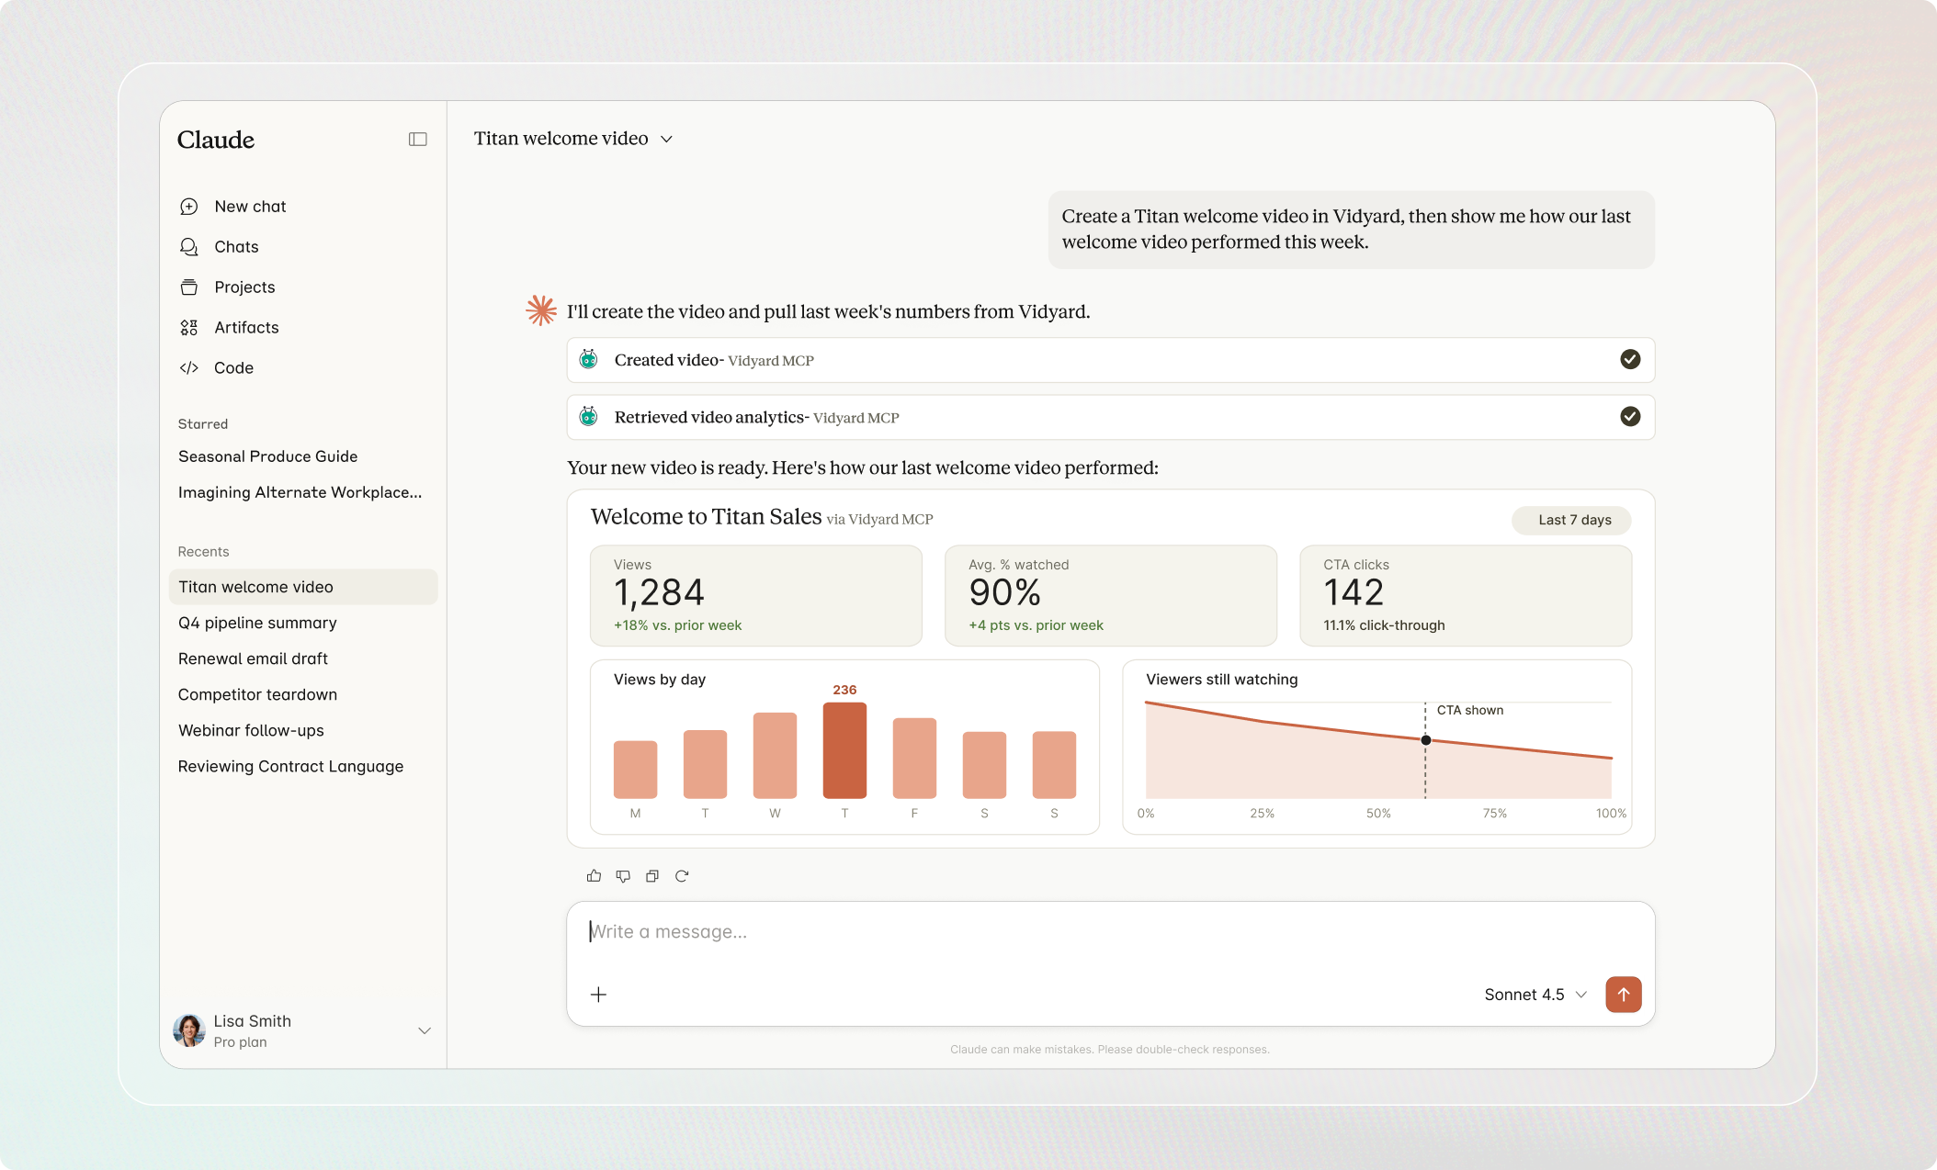Open Competitor teardown chat

coord(257,694)
